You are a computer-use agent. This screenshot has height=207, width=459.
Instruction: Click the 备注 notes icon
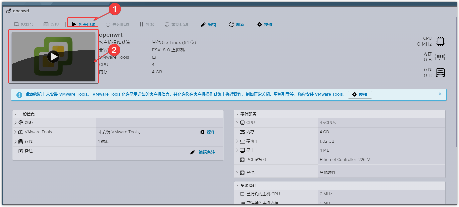pos(21,151)
